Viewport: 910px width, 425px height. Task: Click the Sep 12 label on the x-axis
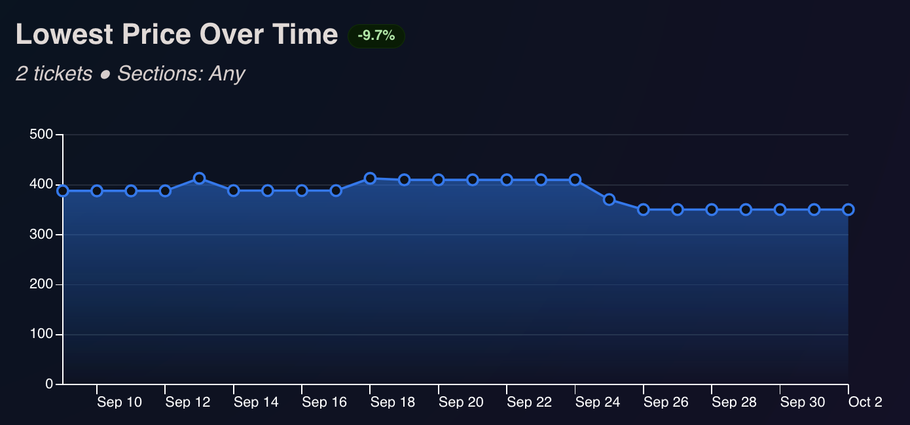(188, 403)
